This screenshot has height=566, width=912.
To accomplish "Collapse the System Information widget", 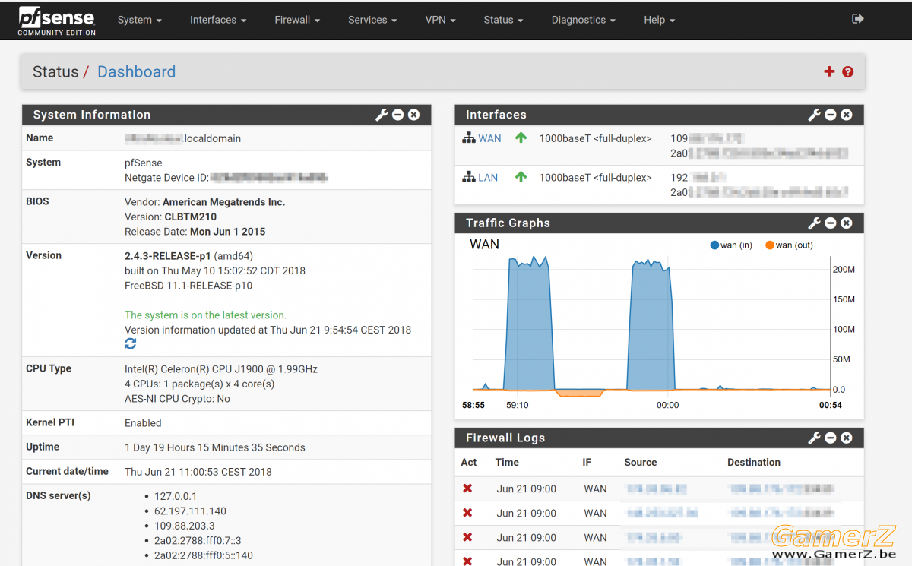I will tap(397, 115).
